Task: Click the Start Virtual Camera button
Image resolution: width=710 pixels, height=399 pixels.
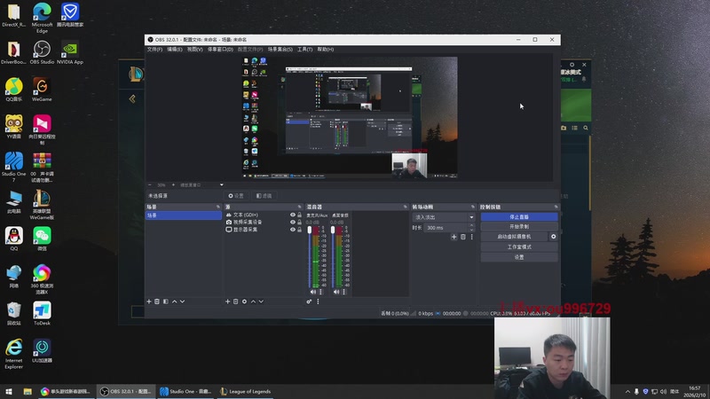Action: click(x=514, y=237)
